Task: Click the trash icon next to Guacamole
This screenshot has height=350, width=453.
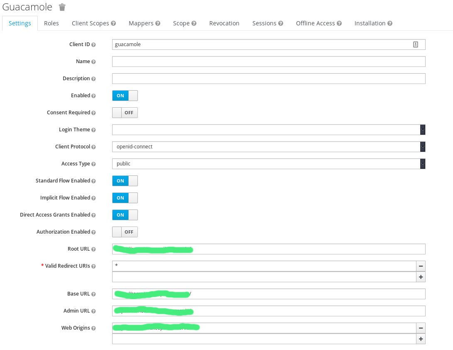Action: (62, 7)
